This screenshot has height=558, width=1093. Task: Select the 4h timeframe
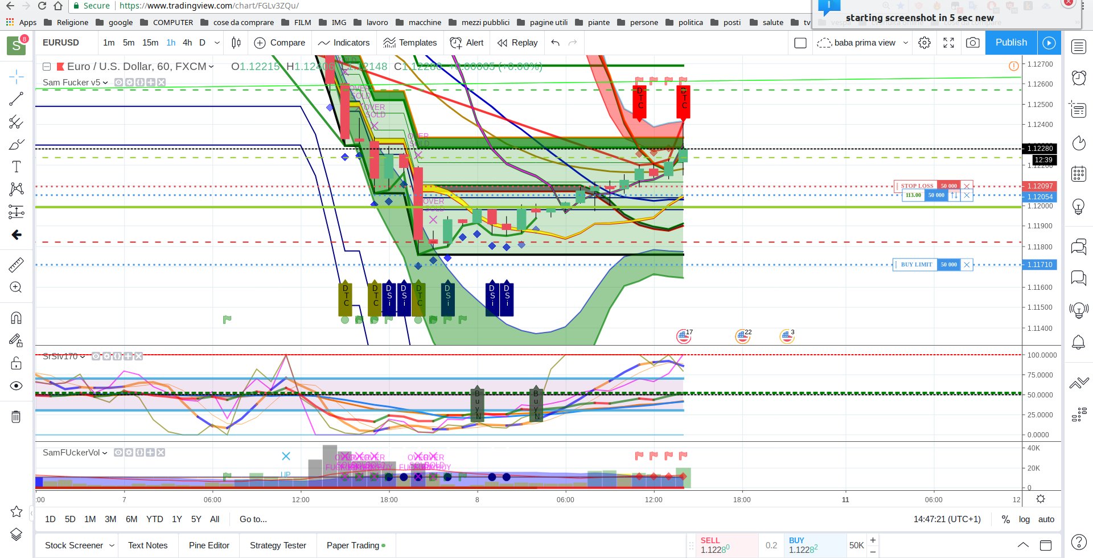point(187,43)
